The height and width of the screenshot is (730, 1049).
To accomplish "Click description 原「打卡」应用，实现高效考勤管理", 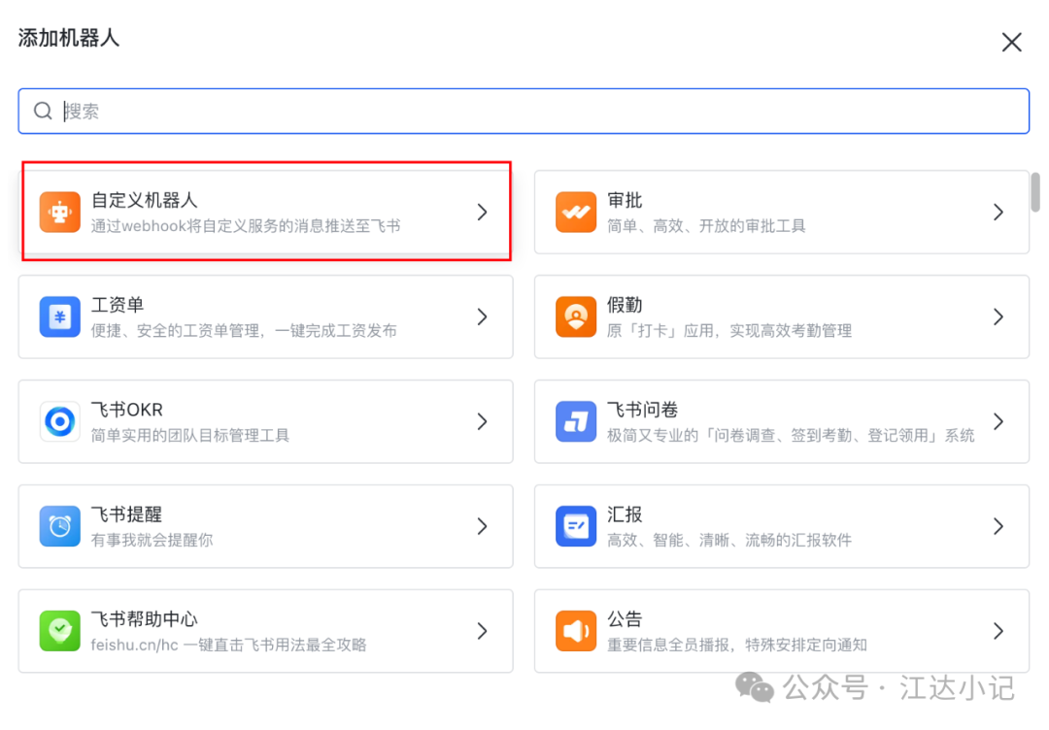I will click(729, 331).
